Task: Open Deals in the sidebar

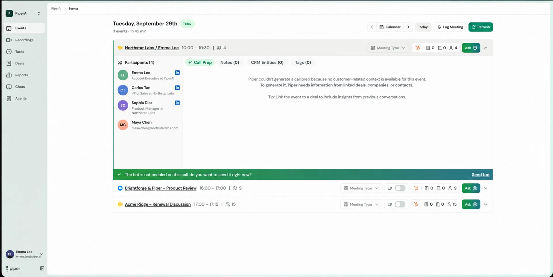Action: coord(24,63)
